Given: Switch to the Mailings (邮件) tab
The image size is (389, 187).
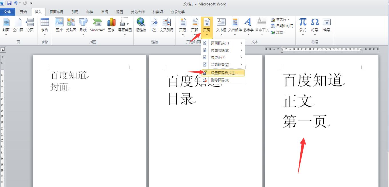Looking at the screenshot, I should tap(90, 12).
